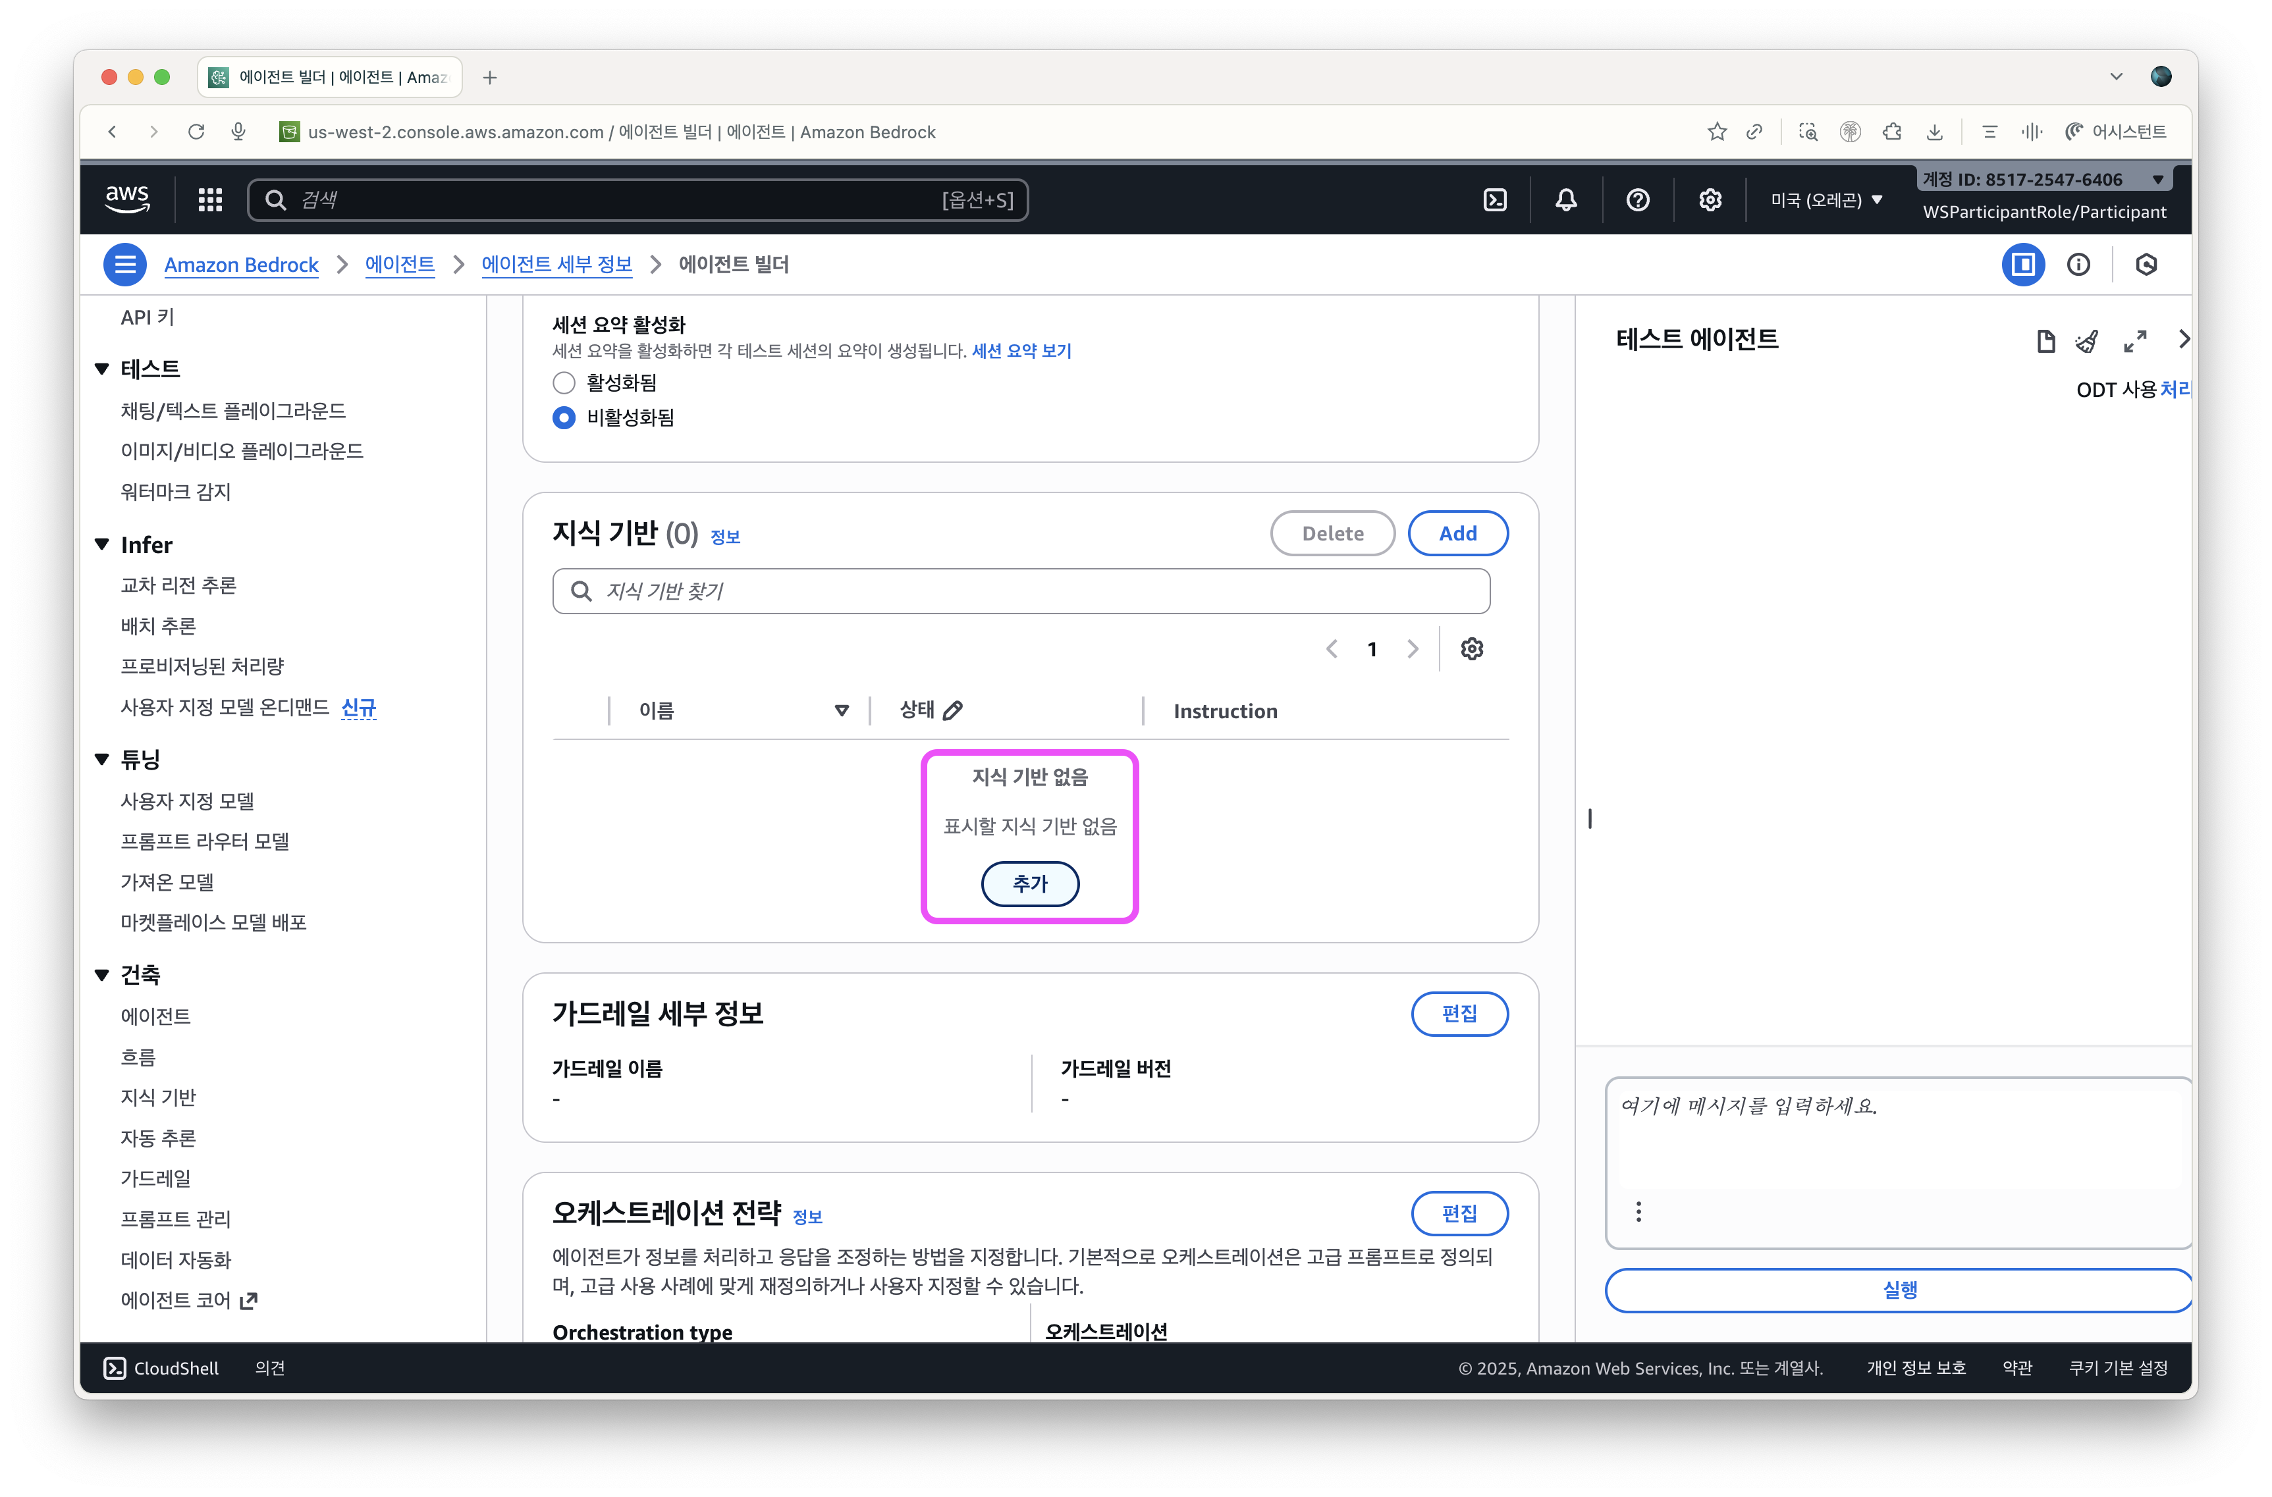Collapse the 튜닝 navigation section
The height and width of the screenshot is (1497, 2272).
click(101, 759)
